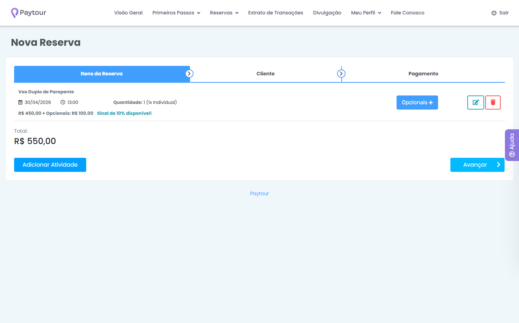This screenshot has width=519, height=323.
Task: Expand the Primeiros Passos dropdown
Action: (176, 13)
